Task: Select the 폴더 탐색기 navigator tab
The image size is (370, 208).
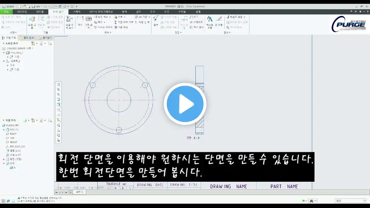Action: click(x=27, y=38)
